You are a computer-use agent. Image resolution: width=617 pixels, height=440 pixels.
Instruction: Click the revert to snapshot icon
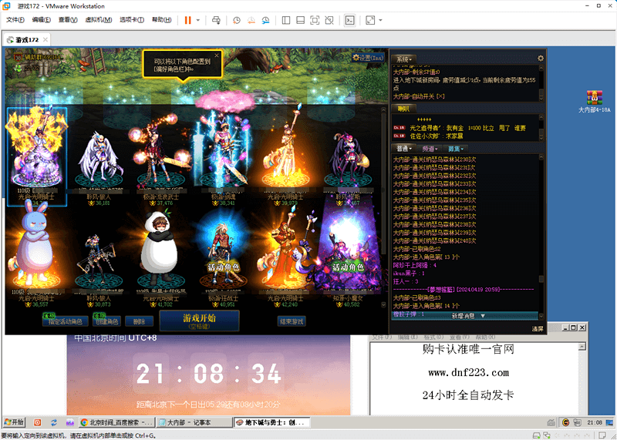click(x=251, y=20)
